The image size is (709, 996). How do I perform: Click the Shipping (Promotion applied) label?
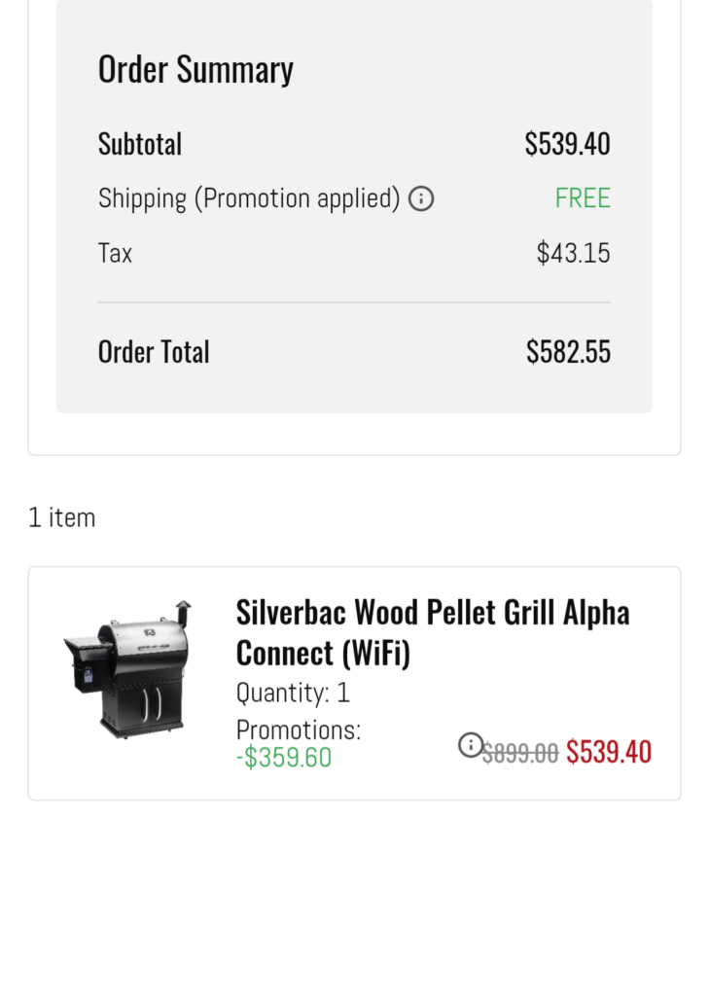point(248,197)
